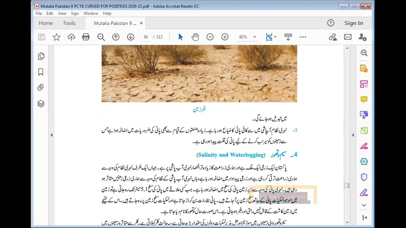This screenshot has height=228, width=406.
Task: Close the Mutalia Pakistan document tab
Action: pos(141,23)
